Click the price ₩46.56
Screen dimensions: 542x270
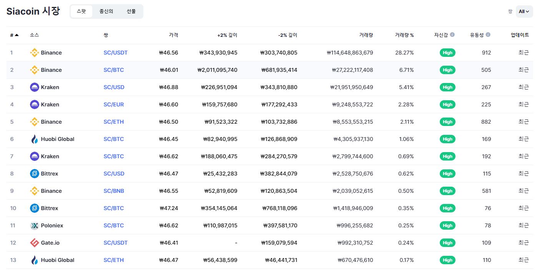[x=168, y=53]
